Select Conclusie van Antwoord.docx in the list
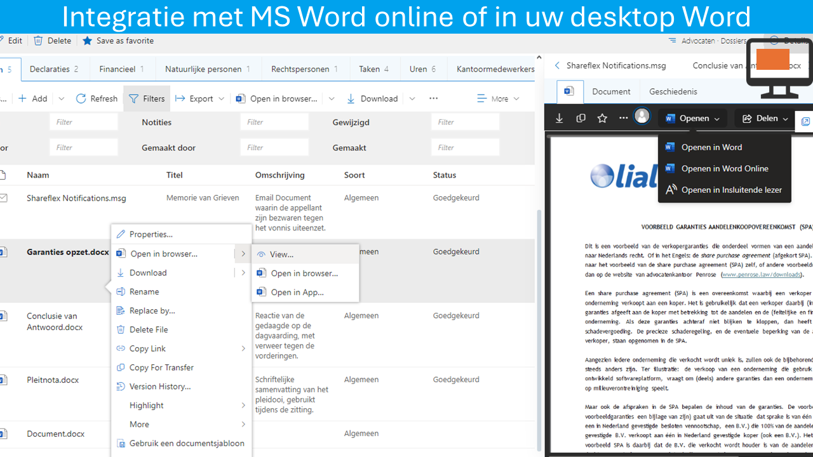Image resolution: width=813 pixels, height=457 pixels. [x=55, y=322]
